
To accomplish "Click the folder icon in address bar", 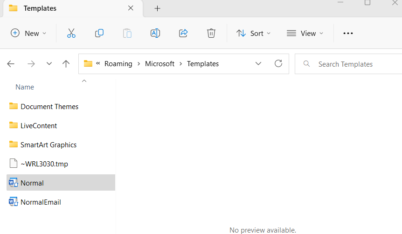I will [x=88, y=63].
